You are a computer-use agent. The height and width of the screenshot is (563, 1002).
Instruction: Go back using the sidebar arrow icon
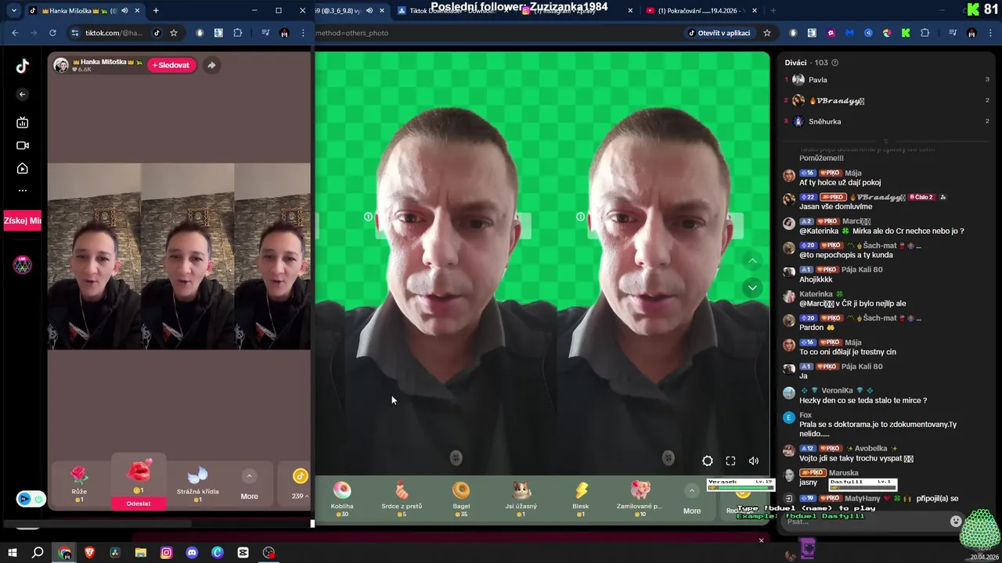click(x=23, y=95)
